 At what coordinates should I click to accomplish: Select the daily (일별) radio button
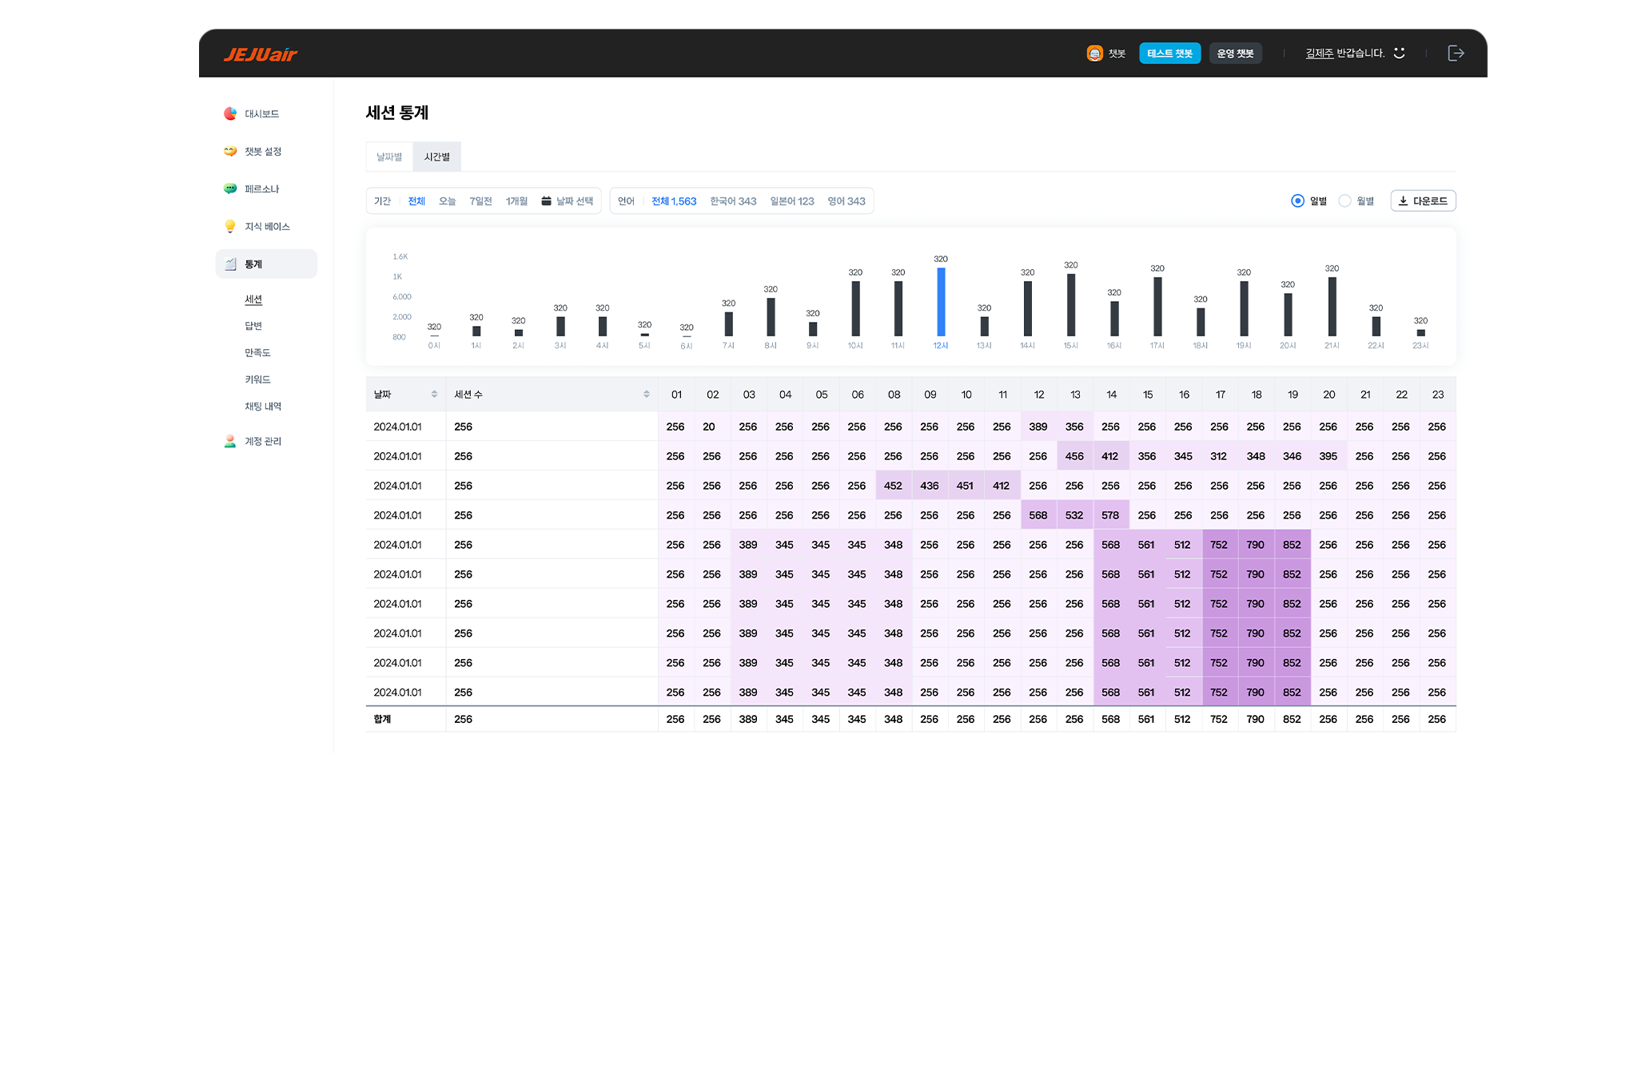1297,201
